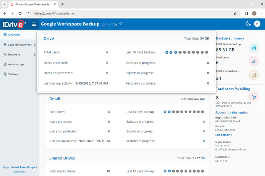The image size is (265, 176).
Task: Click the total data backed up icon
Action: (254, 48)
